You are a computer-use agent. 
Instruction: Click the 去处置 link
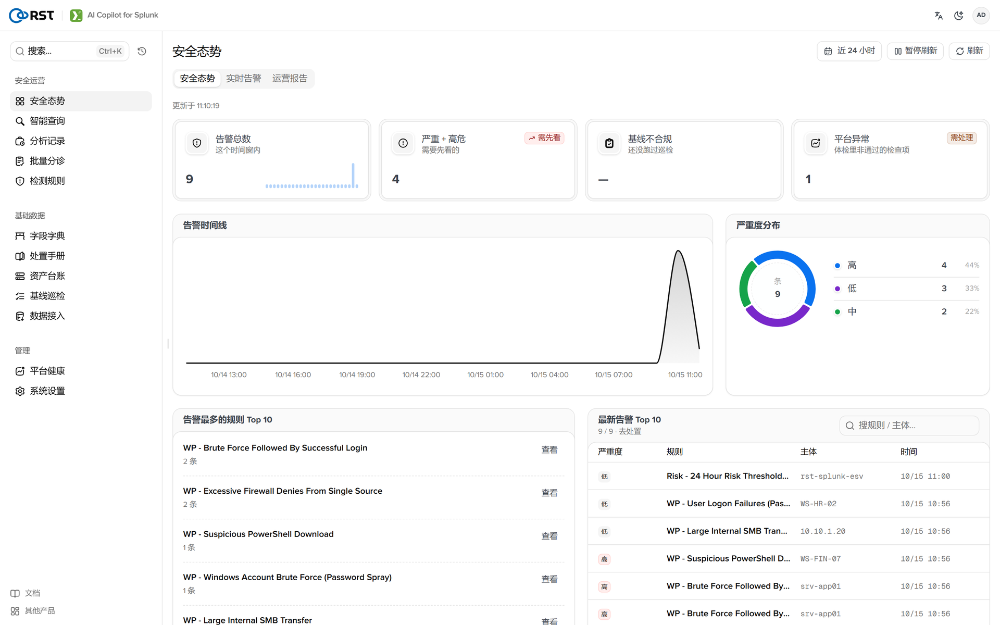pyautogui.click(x=630, y=432)
